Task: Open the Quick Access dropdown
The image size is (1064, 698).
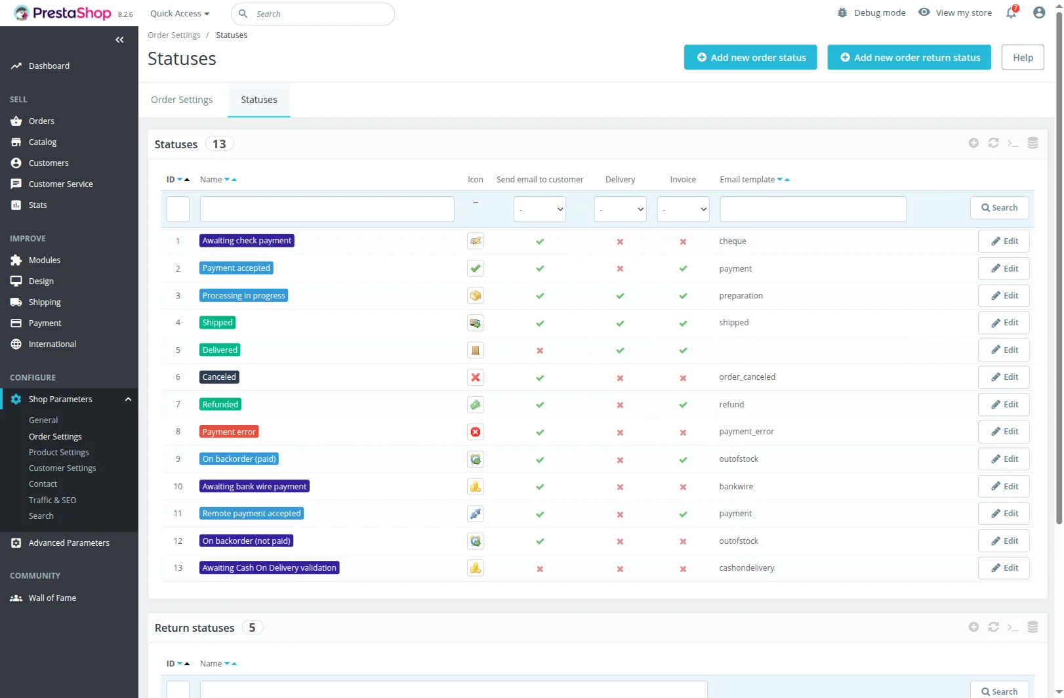Action: click(180, 13)
